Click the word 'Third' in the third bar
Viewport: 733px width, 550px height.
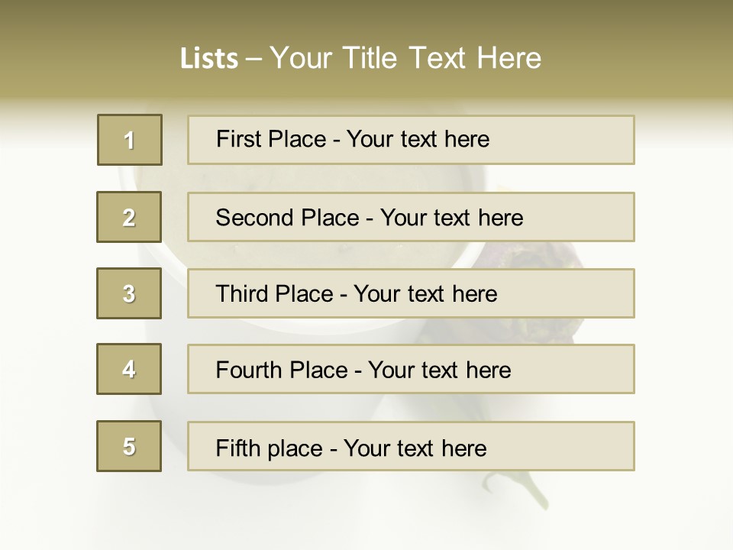241,293
